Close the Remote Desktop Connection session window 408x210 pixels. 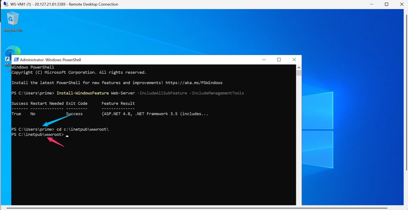tap(401, 4)
